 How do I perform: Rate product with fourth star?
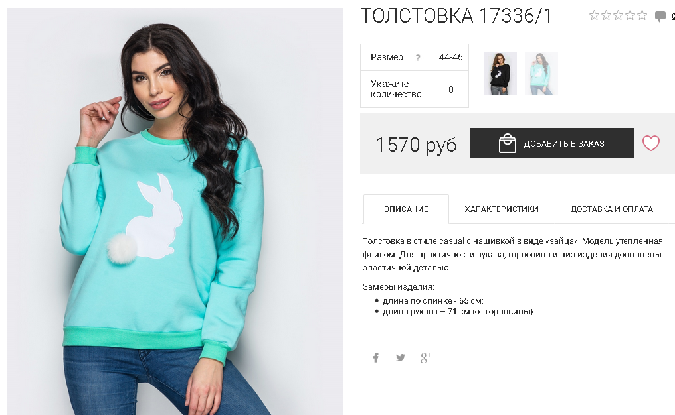tap(630, 15)
